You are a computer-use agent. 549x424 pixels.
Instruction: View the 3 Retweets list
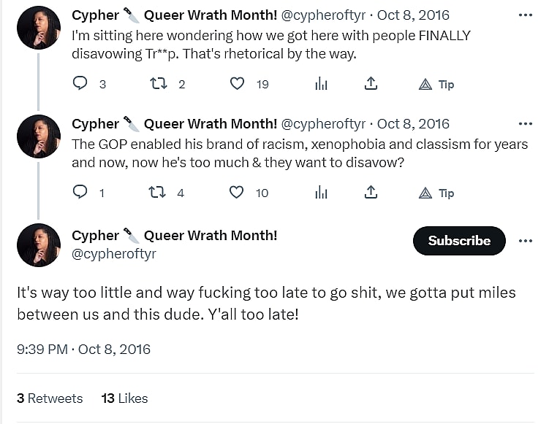(x=50, y=398)
